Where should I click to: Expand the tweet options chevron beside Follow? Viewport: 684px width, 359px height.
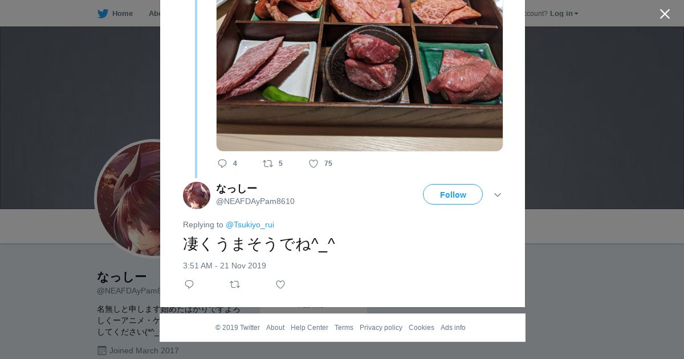[498, 195]
